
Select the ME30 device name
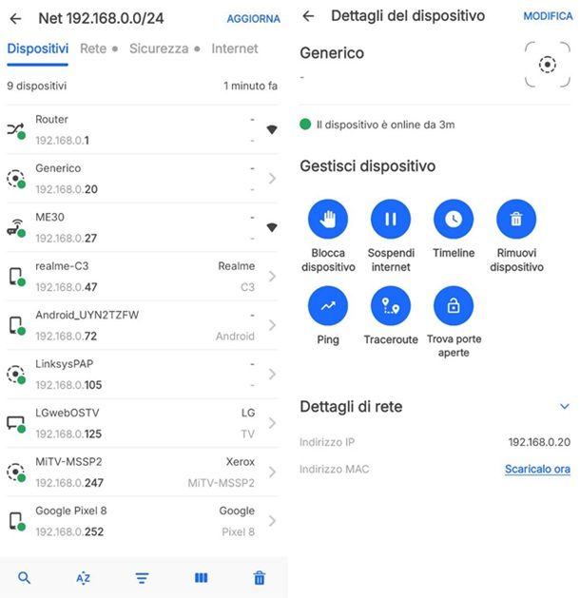coord(50,217)
